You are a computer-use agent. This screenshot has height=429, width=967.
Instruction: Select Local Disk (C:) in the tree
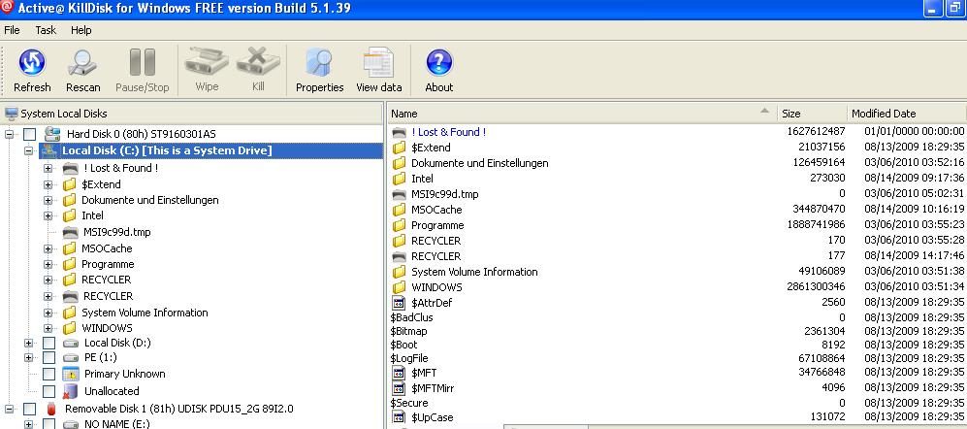(167, 150)
